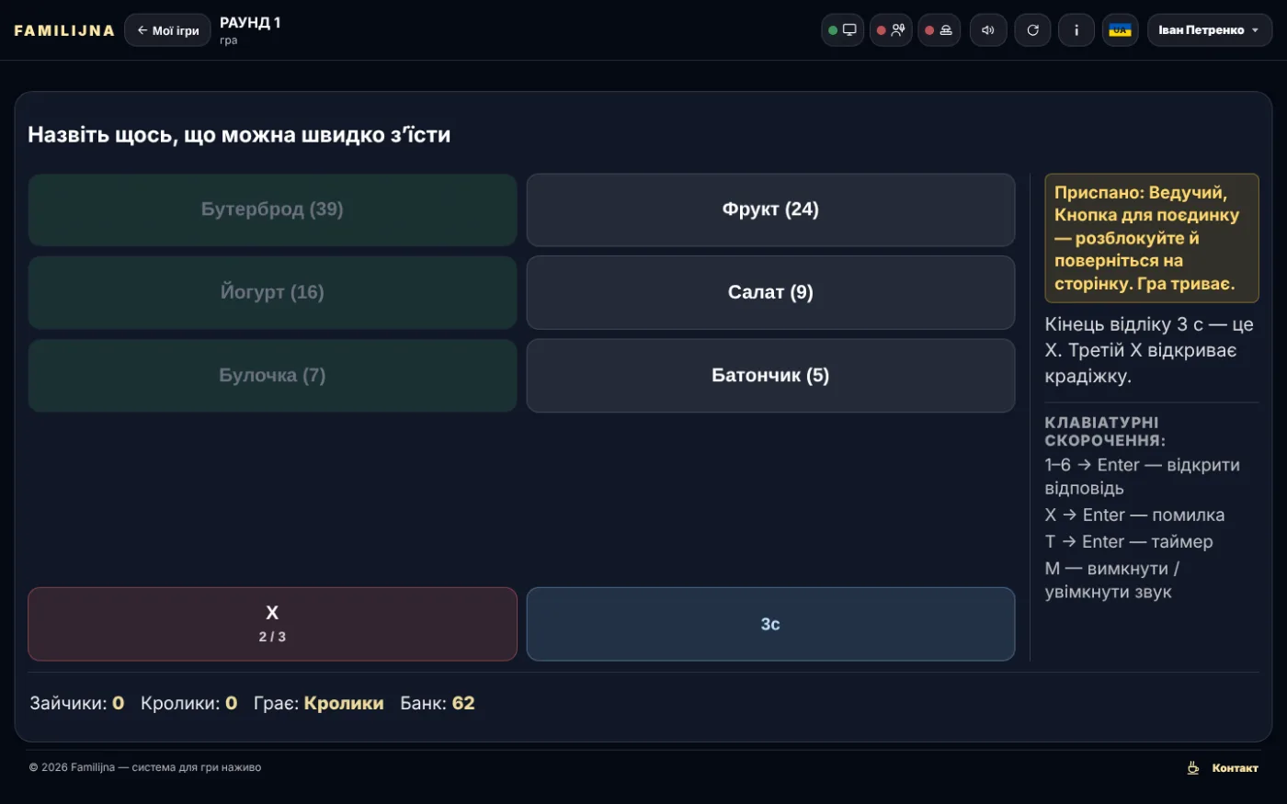Mute sound with the speaker icon
This screenshot has height=804, width=1287.
988,30
